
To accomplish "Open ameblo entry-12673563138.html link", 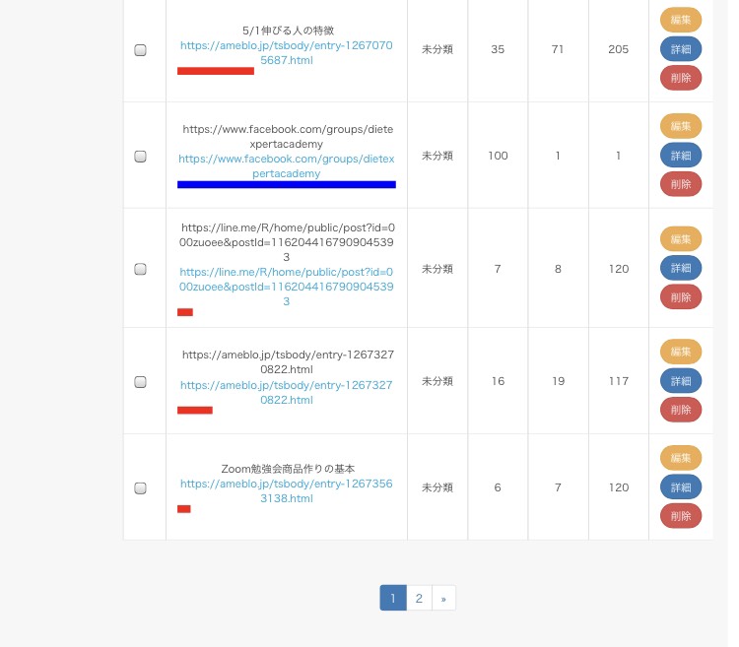I will pyautogui.click(x=287, y=491).
